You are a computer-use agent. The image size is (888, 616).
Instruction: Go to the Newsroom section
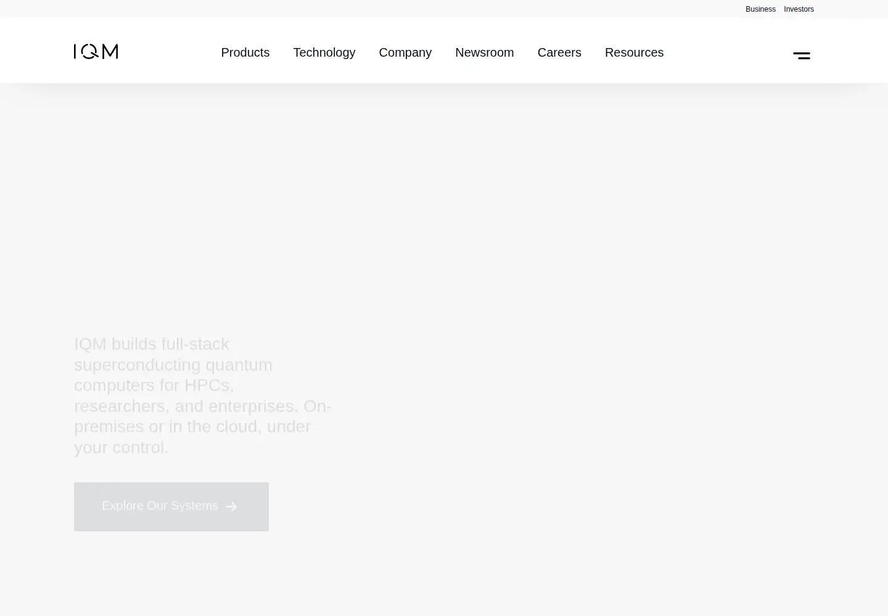(x=485, y=52)
